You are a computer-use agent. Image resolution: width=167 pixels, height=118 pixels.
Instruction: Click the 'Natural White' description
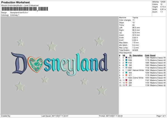(x=138, y=70)
